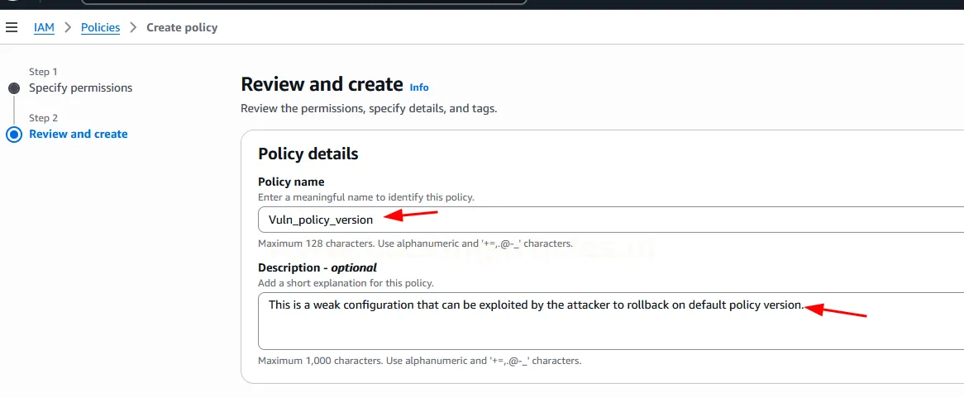The image size is (964, 397).
Task: Click the chevron before Create policy
Action: coord(133,27)
